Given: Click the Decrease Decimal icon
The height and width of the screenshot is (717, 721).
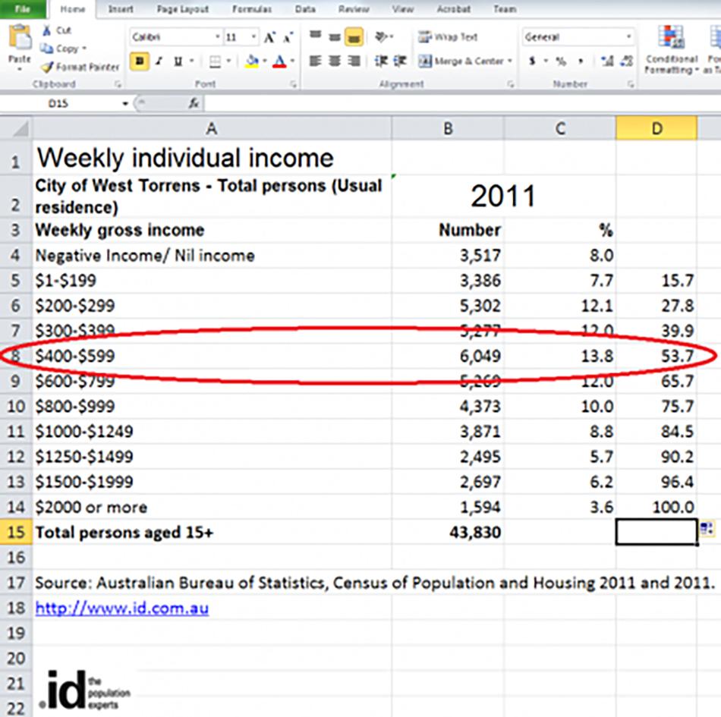Looking at the screenshot, I should 627,61.
